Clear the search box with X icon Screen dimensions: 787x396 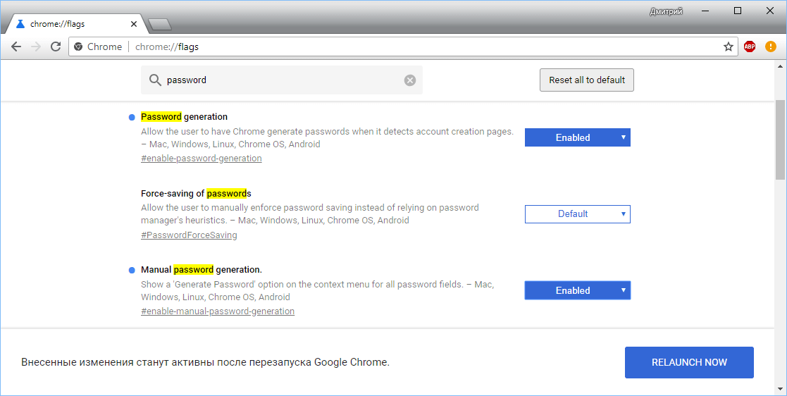410,80
